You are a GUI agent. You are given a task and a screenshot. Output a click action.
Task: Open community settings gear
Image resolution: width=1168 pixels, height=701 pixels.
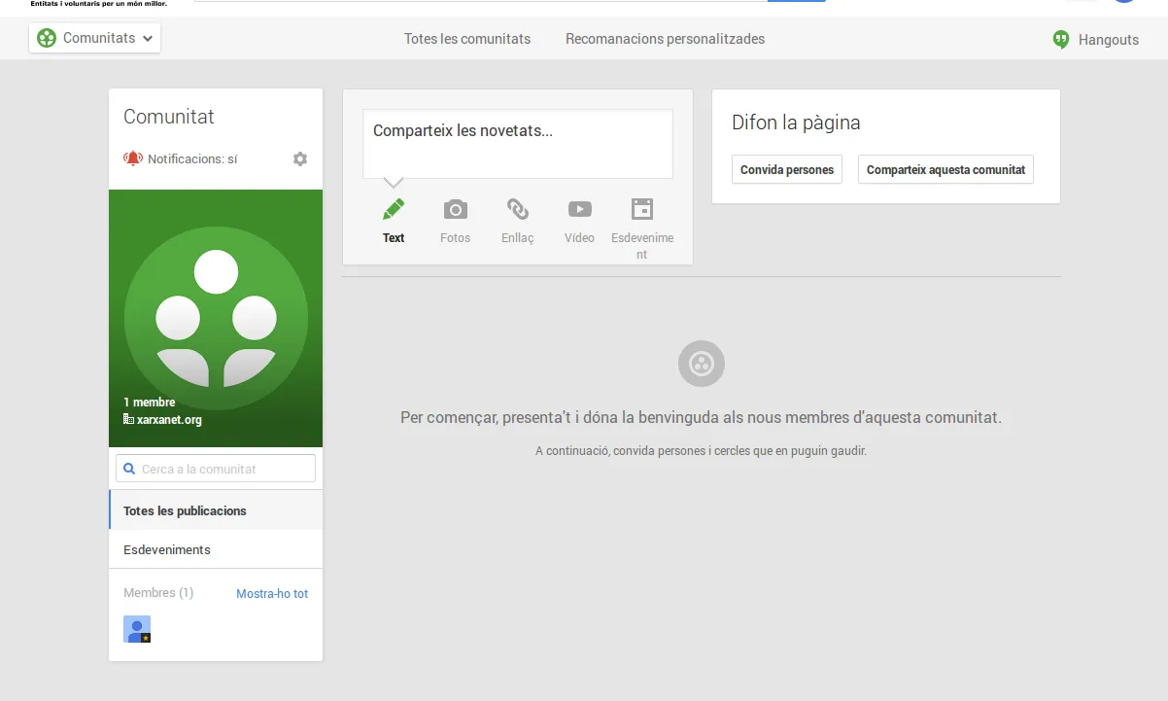pos(300,158)
